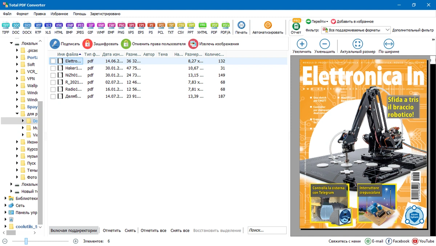Click the zoom slider handle
Screen dimensions: 436x246
point(26,241)
